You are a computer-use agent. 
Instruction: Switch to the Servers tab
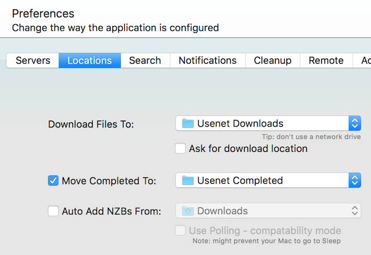[32, 60]
